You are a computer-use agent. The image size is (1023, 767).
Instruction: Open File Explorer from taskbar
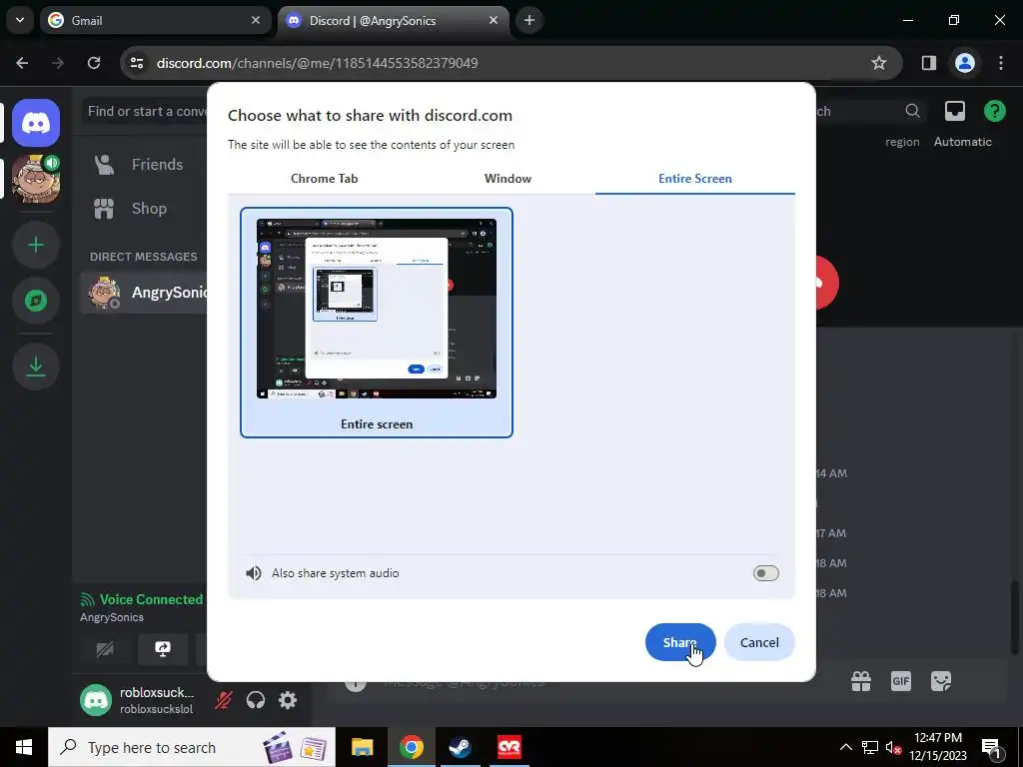[362, 747]
